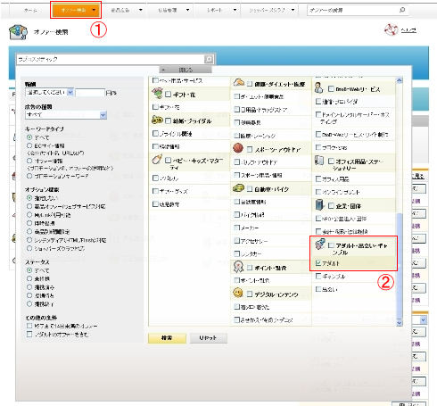The image size is (437, 406).
Task: Click the magnifier icon in the keyword search box
Action: pos(209,59)
